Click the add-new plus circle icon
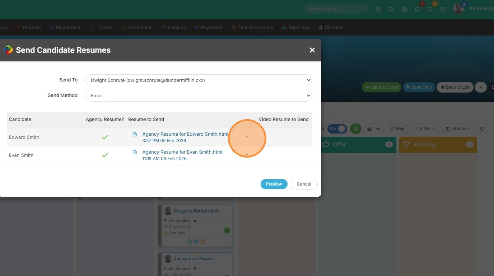Screen dimensions: 494x276 point(404,9)
